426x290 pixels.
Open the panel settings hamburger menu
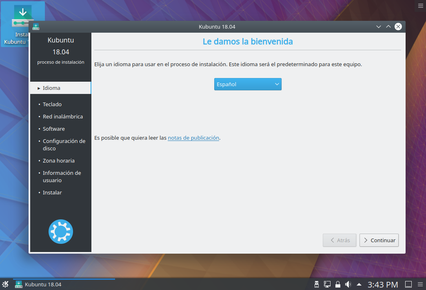[420, 284]
